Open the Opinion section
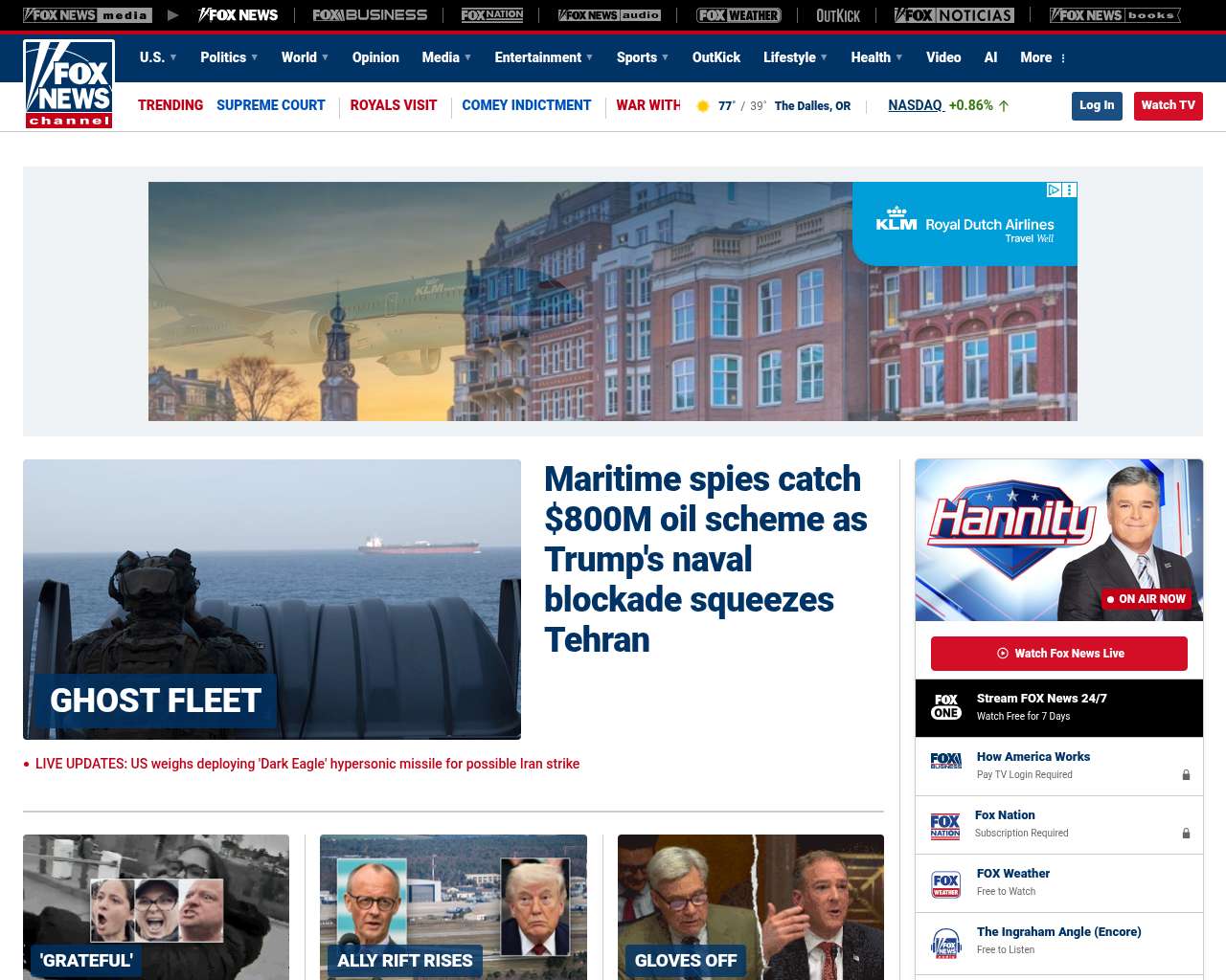1226x980 pixels. click(375, 57)
